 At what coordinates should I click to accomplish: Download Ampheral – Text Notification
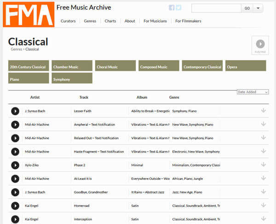(x=263, y=124)
